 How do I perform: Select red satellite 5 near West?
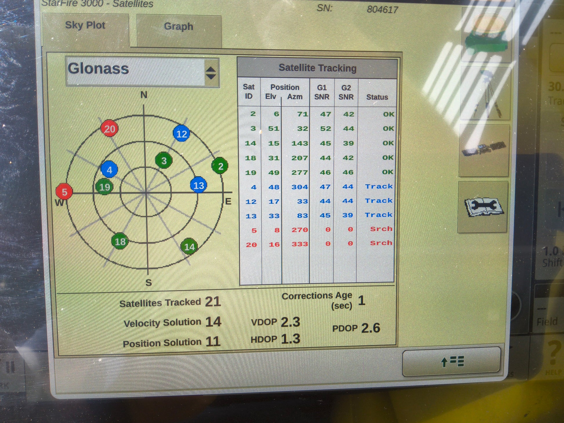64,192
